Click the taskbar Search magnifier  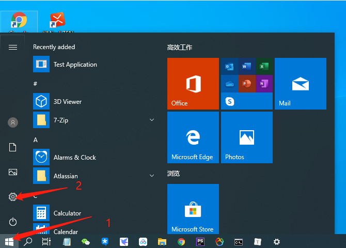(28, 242)
